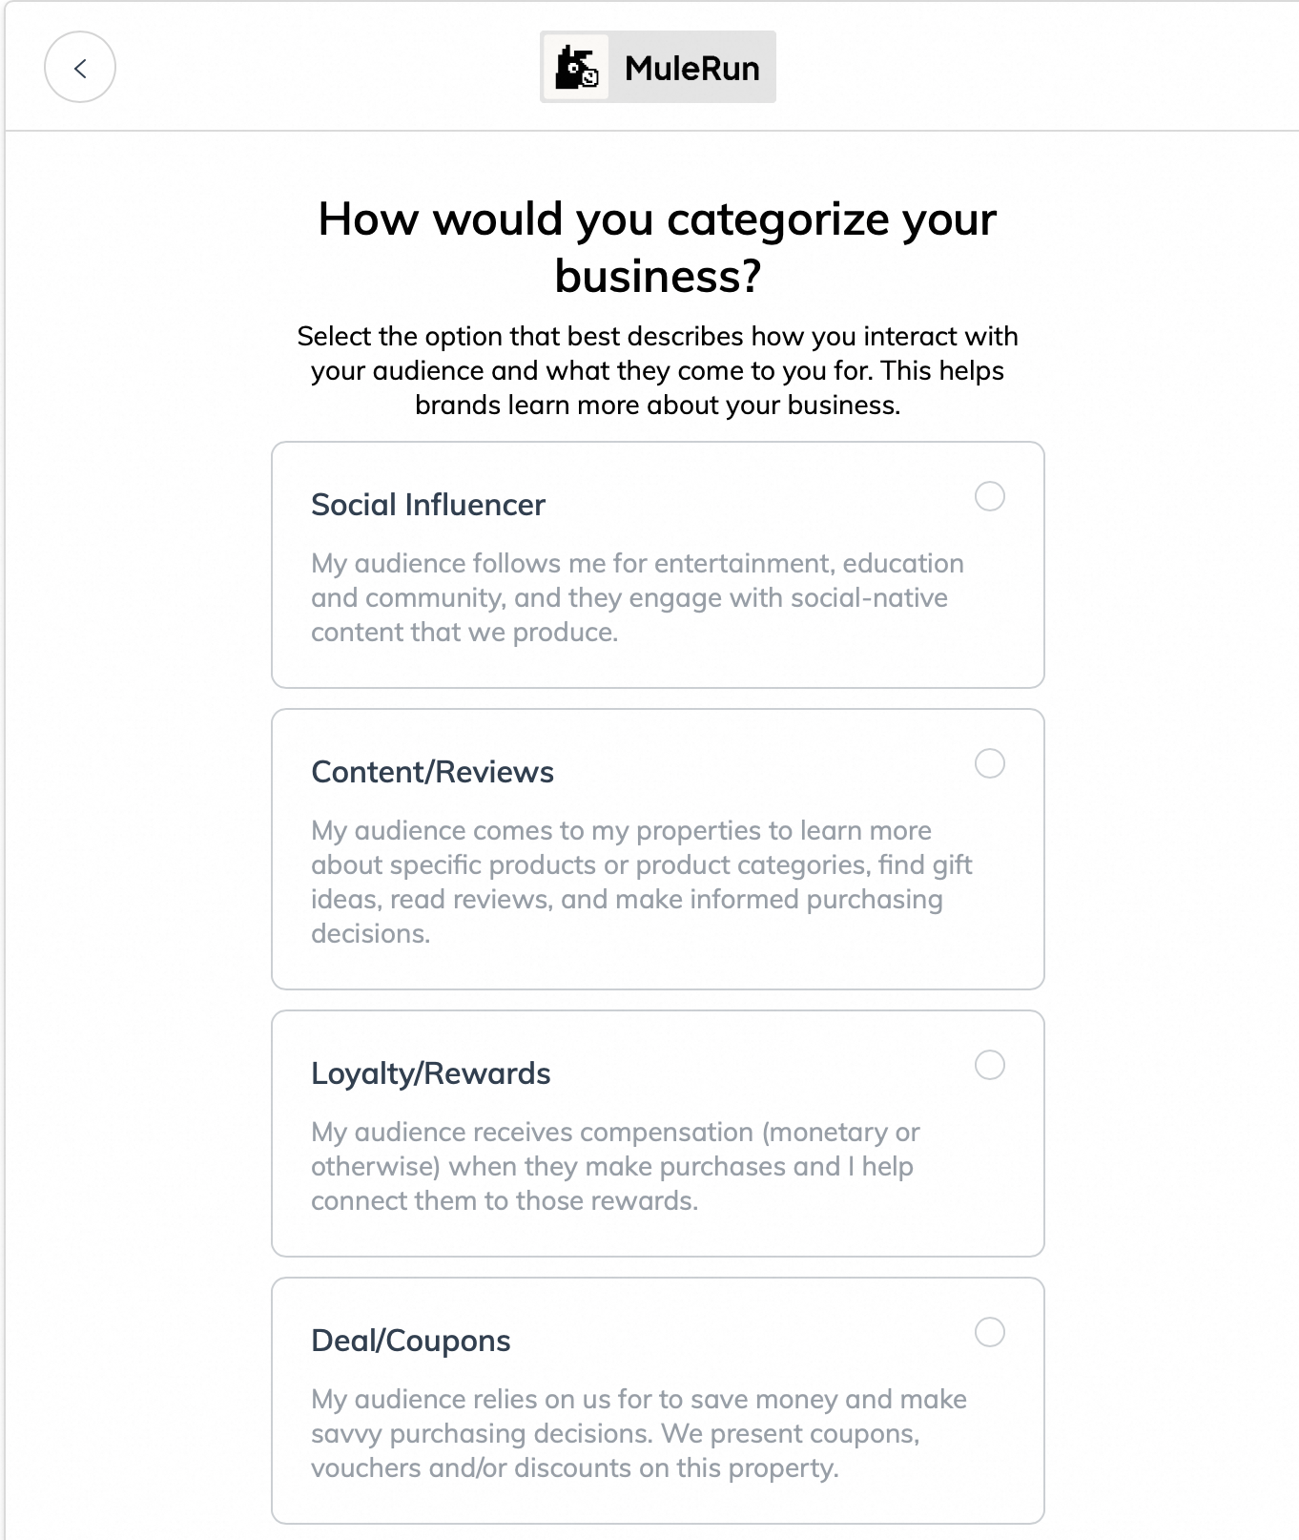This screenshot has height=1540, width=1299.
Task: Click the Social Influencer description about entertainment and education
Action: coord(637,597)
